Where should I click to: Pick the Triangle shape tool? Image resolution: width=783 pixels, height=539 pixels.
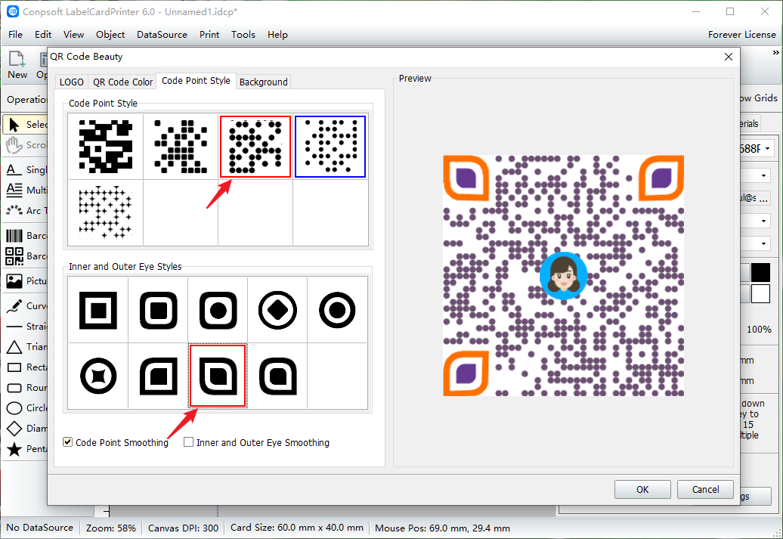coord(25,347)
